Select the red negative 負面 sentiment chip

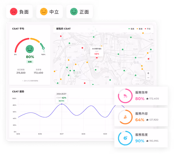pos(19,12)
